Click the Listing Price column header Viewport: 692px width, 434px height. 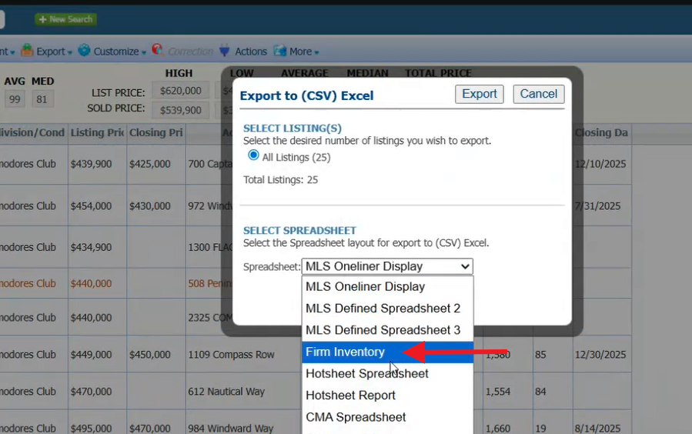click(97, 132)
